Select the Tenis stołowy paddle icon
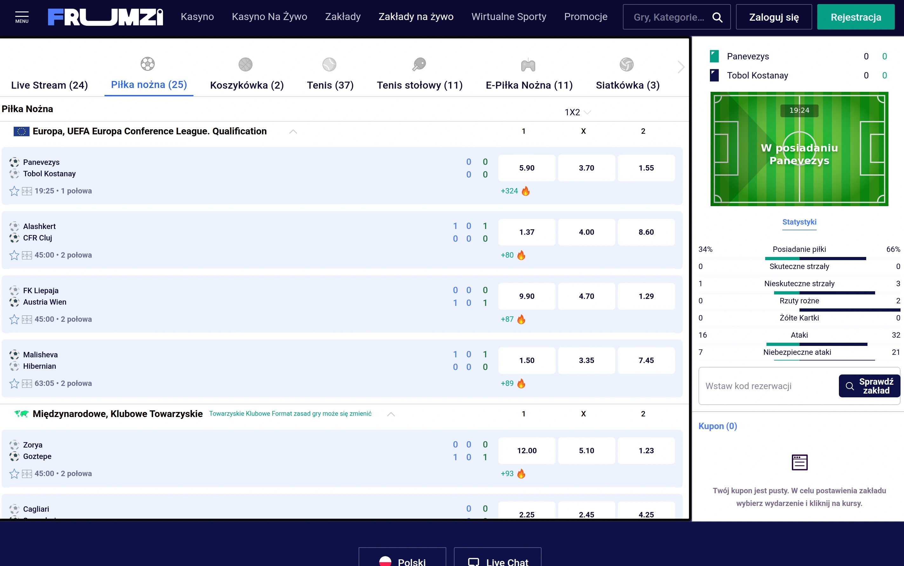Screen dimensions: 904x566 (419, 64)
